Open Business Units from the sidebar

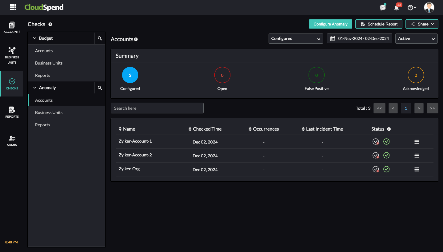pos(12,55)
